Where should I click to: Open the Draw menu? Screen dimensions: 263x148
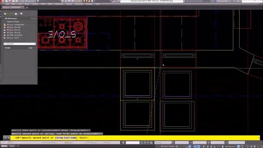pos(50,4)
